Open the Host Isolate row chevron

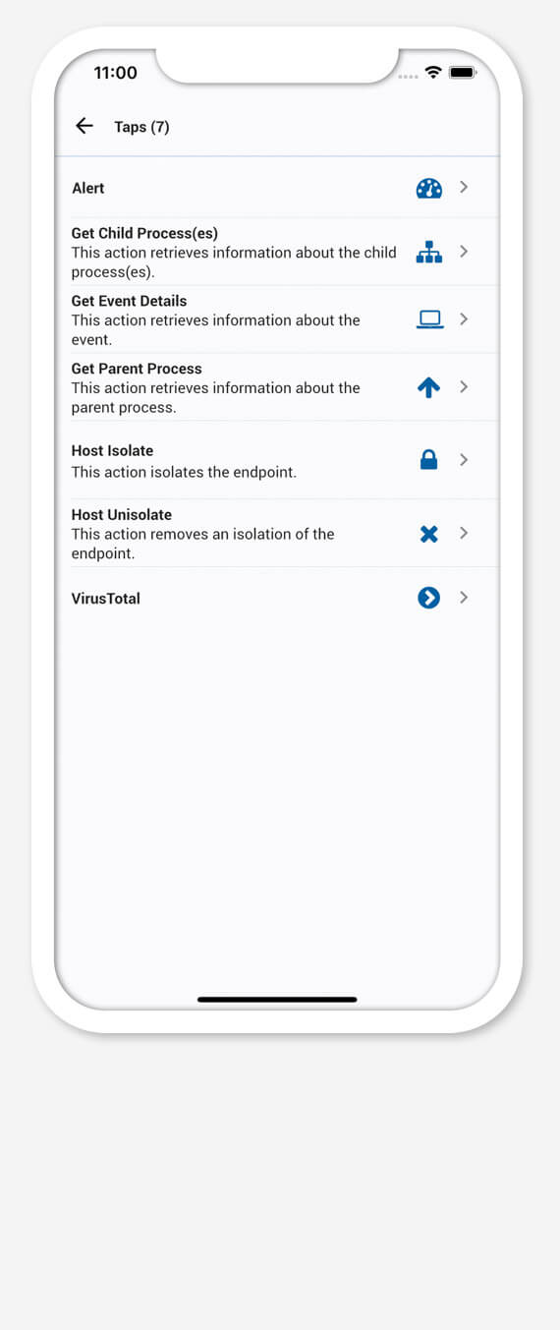point(464,459)
